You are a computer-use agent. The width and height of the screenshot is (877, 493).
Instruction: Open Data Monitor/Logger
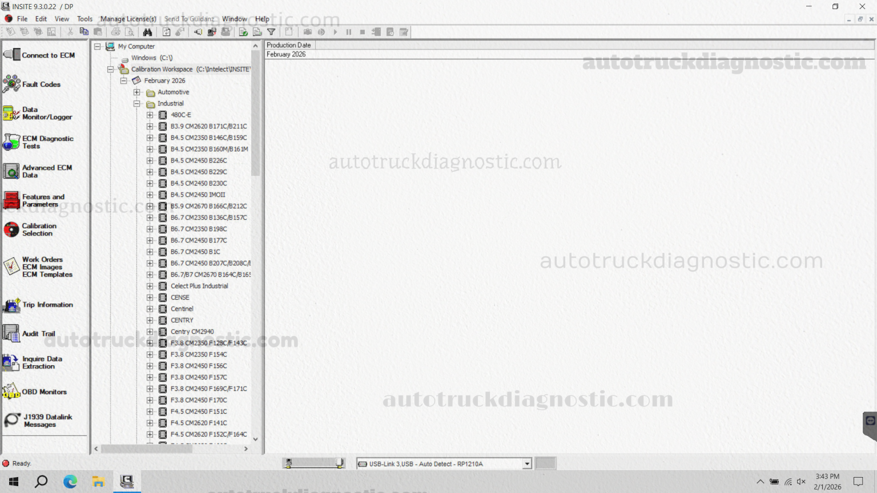click(38, 114)
